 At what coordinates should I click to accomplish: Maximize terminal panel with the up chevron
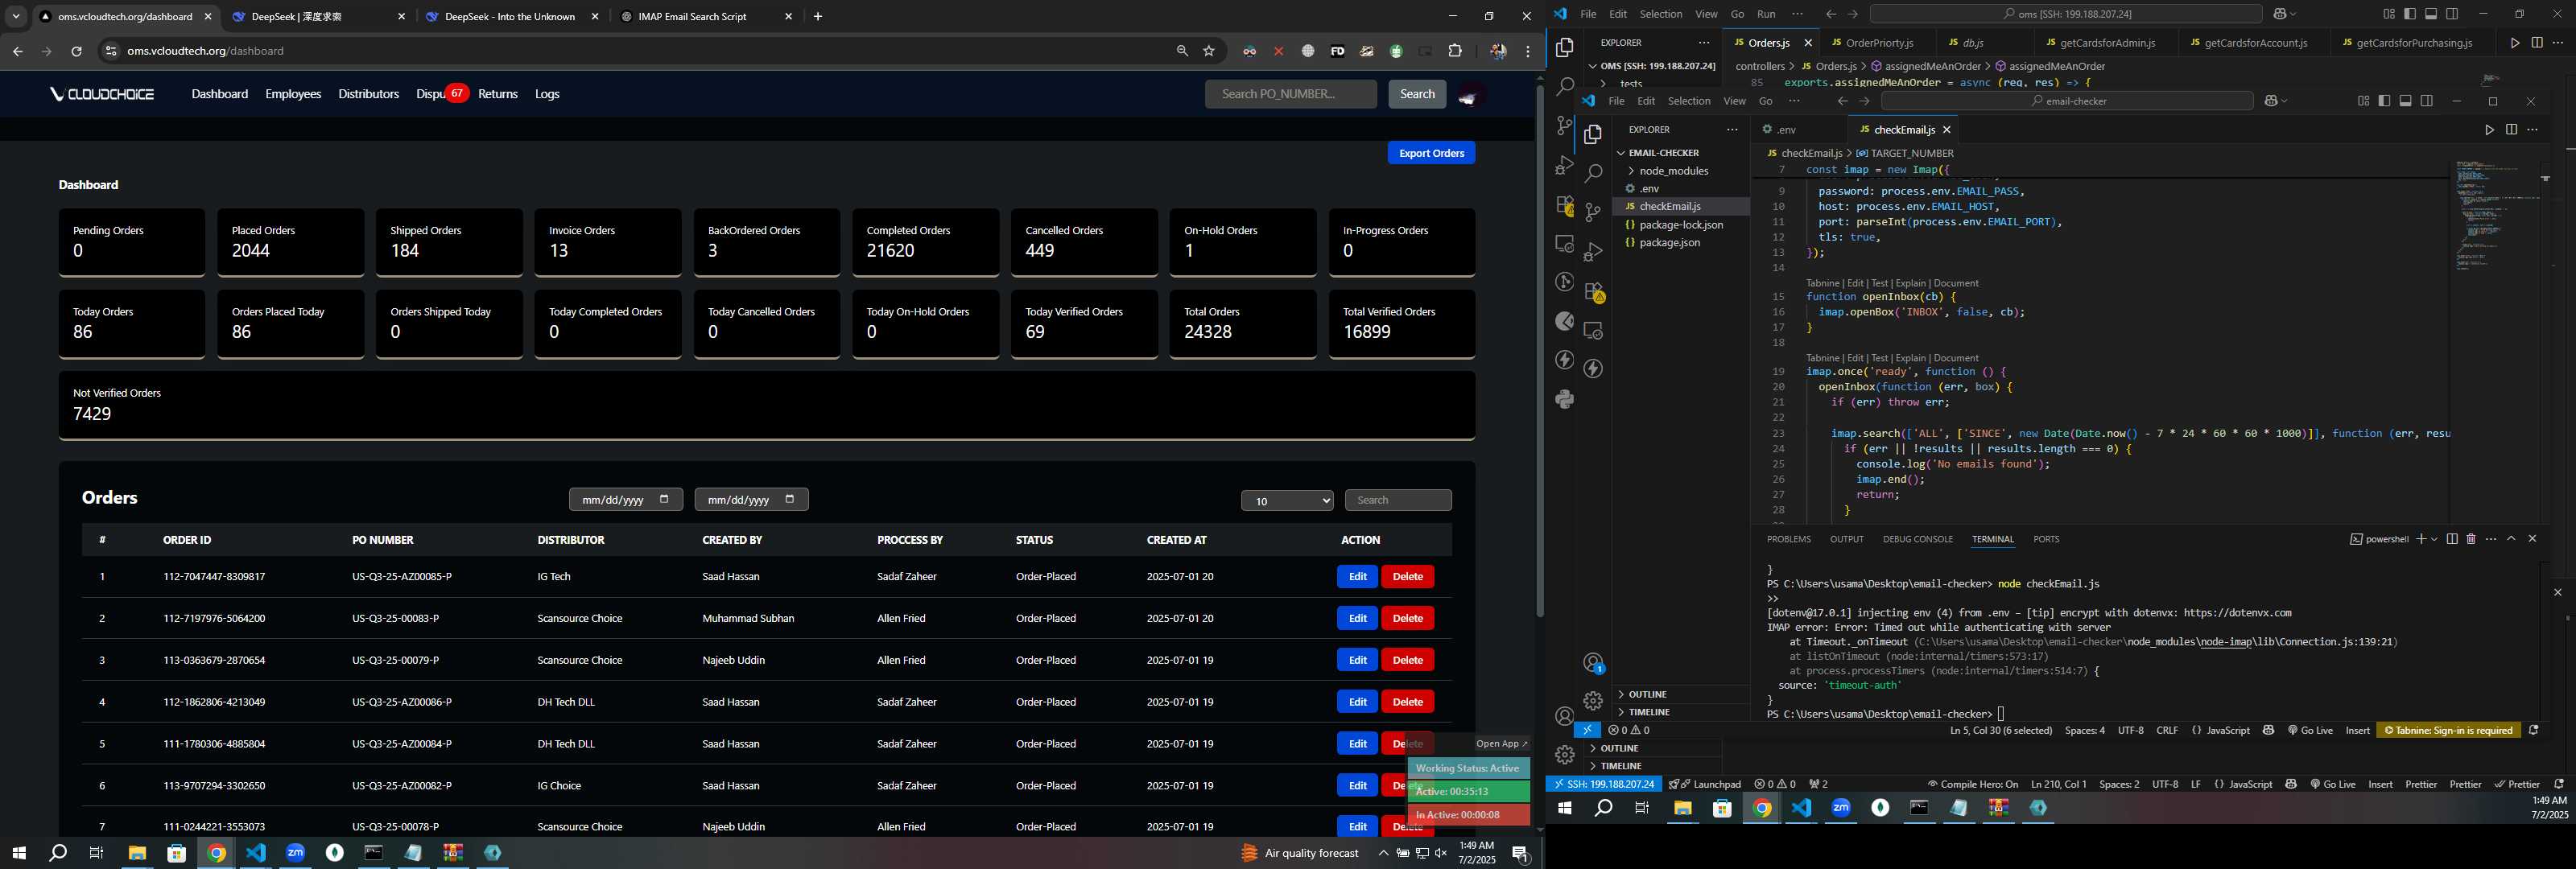click(2511, 539)
